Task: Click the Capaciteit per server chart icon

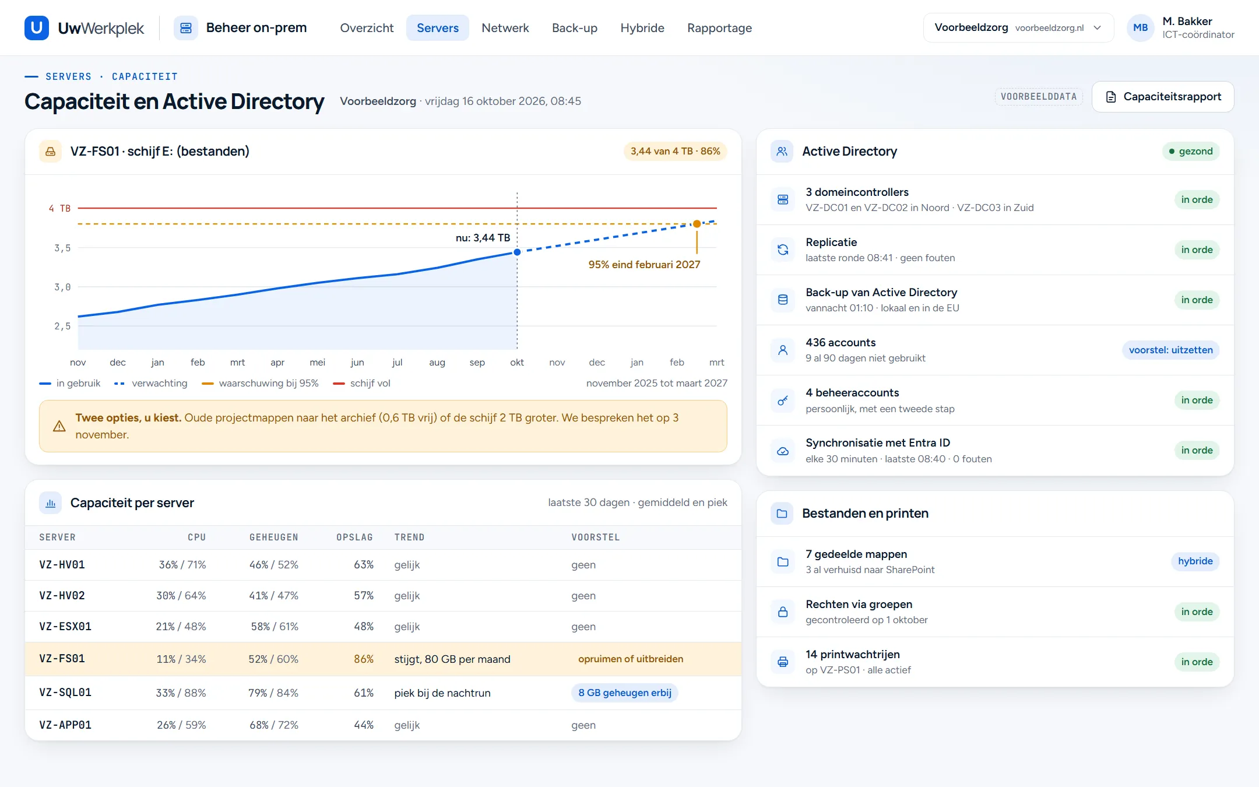Action: 51,503
